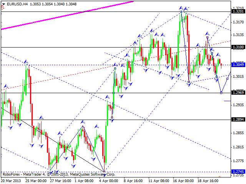Click the 1.2969 price level label

pos(238,93)
